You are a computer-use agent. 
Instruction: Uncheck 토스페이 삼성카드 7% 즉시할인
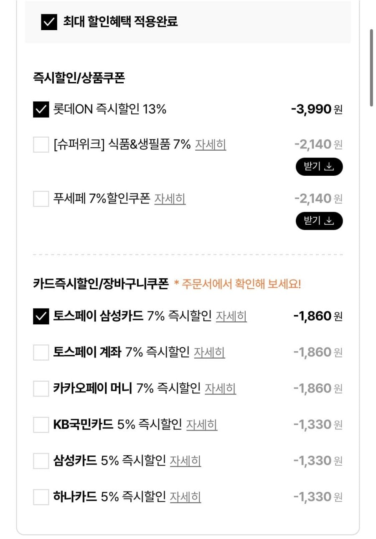click(41, 316)
